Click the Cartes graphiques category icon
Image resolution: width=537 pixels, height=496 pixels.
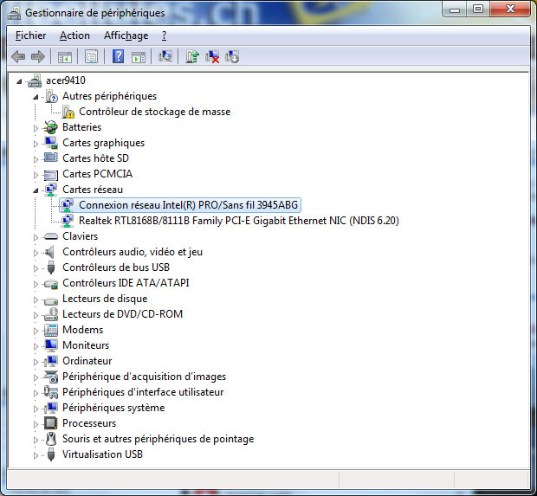(x=51, y=143)
